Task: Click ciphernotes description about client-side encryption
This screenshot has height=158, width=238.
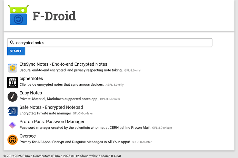Action: tap(61, 84)
